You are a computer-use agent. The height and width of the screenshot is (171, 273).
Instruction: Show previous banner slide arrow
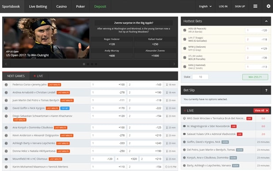pyautogui.click(x=6, y=64)
